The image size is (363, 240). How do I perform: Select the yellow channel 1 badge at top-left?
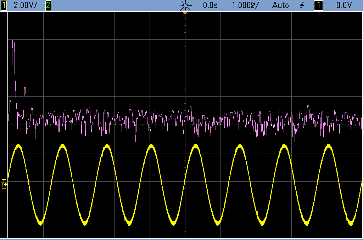click(4, 5)
